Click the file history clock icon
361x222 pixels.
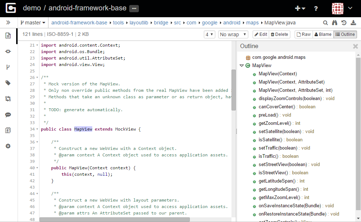[x=344, y=23]
